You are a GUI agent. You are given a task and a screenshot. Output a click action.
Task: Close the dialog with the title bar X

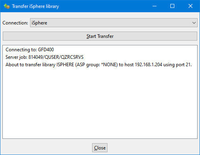pyautogui.click(x=191, y=6)
